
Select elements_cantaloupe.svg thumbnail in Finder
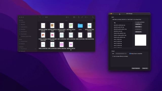click(43, 26)
